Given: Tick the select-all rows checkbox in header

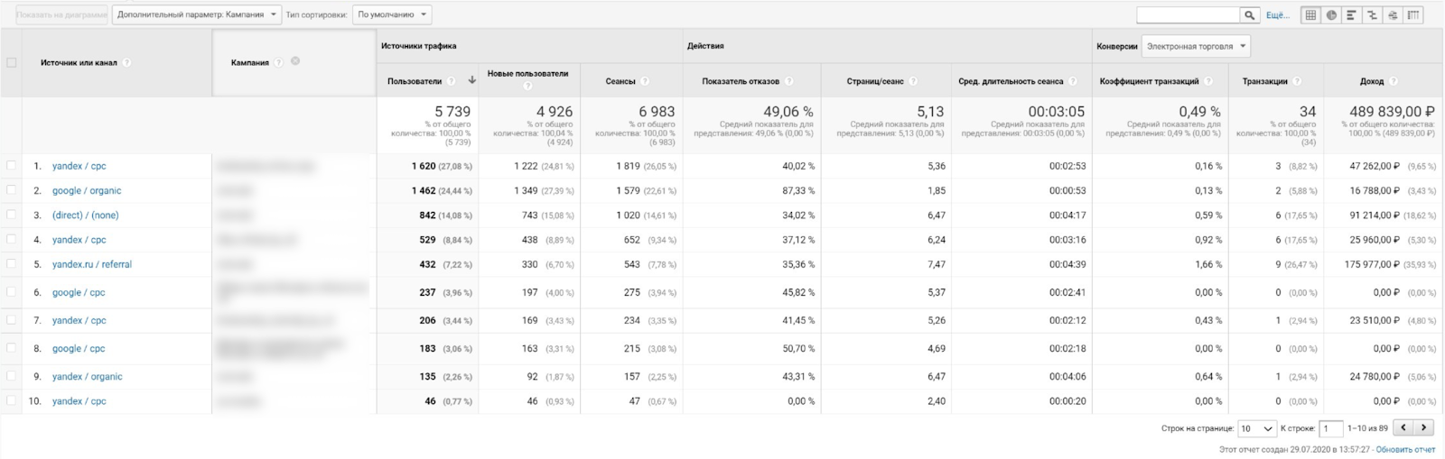Looking at the screenshot, I should tap(12, 62).
